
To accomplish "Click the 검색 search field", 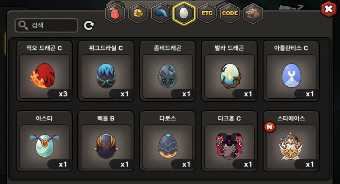I will click(x=46, y=25).
